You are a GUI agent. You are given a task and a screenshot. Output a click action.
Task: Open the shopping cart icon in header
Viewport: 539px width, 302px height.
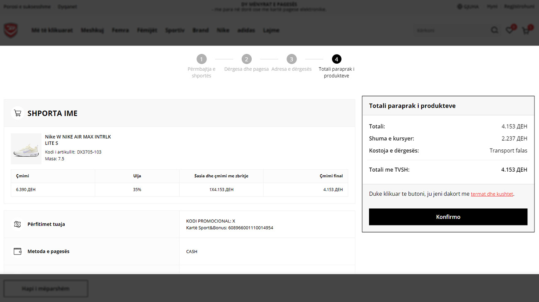(x=526, y=30)
